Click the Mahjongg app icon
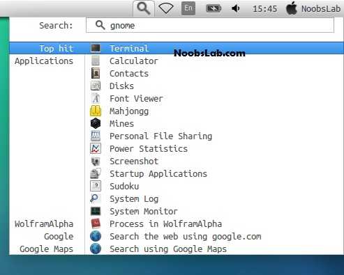 click(x=96, y=111)
